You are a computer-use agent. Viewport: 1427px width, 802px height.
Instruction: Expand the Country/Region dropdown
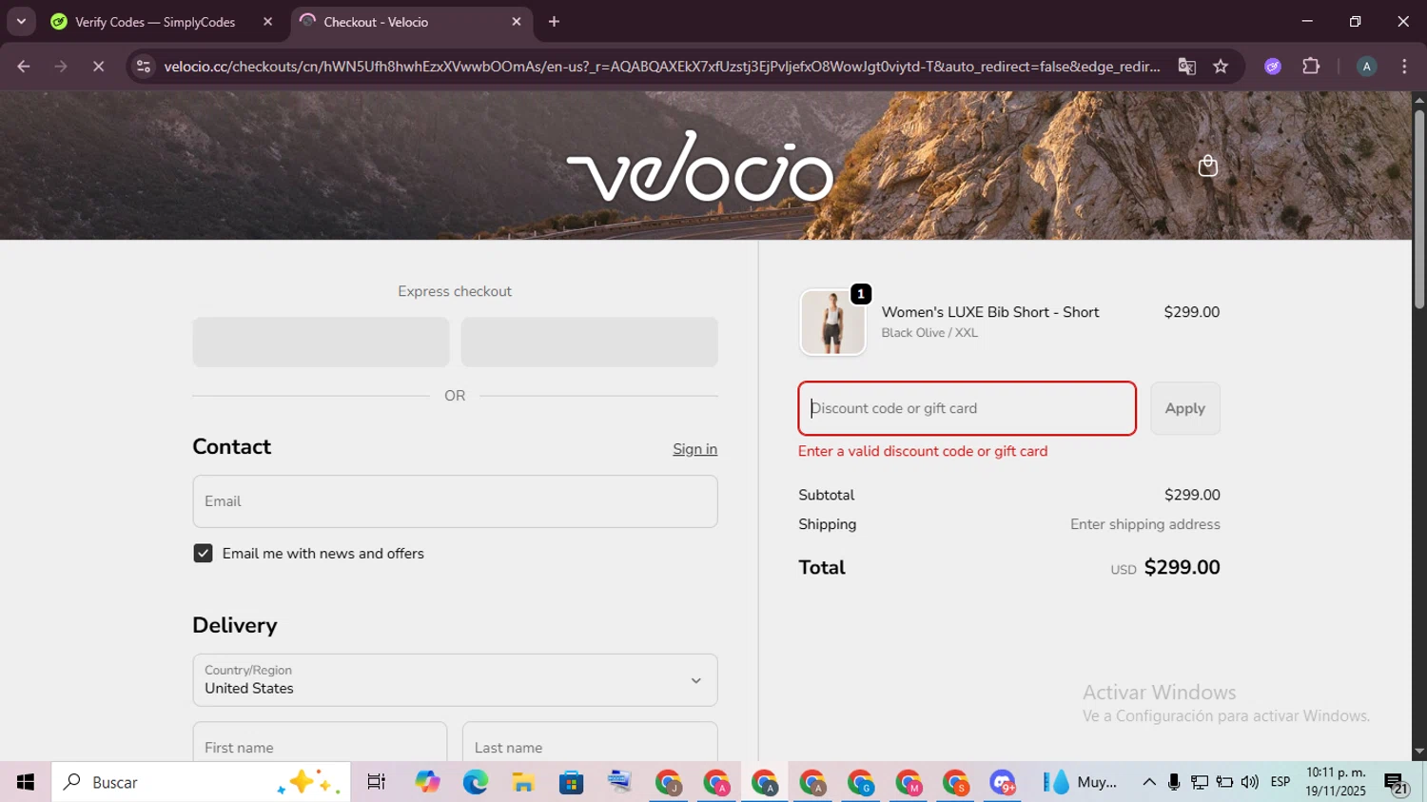click(x=455, y=680)
